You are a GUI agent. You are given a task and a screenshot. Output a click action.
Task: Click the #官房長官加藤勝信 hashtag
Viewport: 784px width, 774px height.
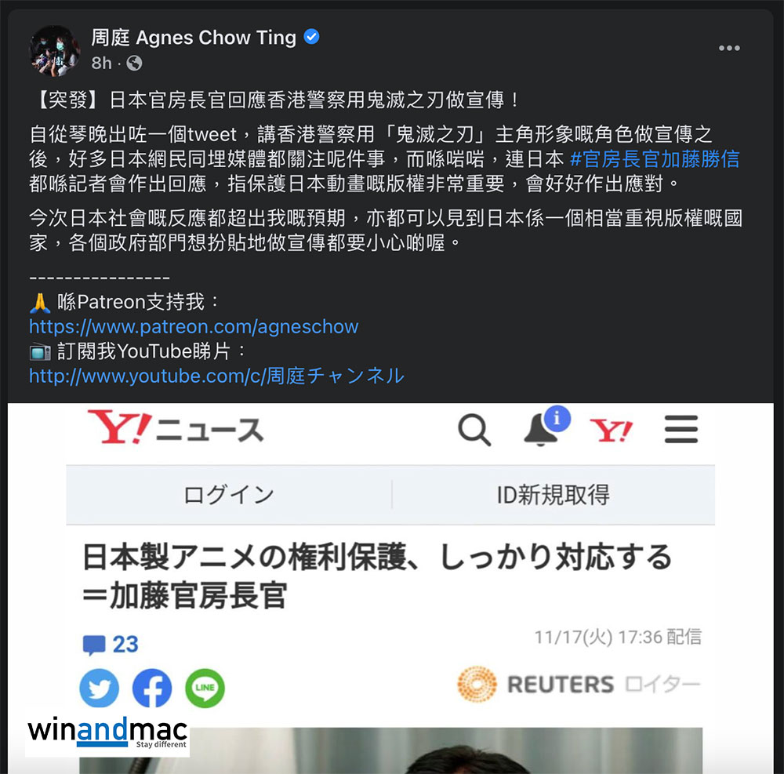click(x=655, y=159)
